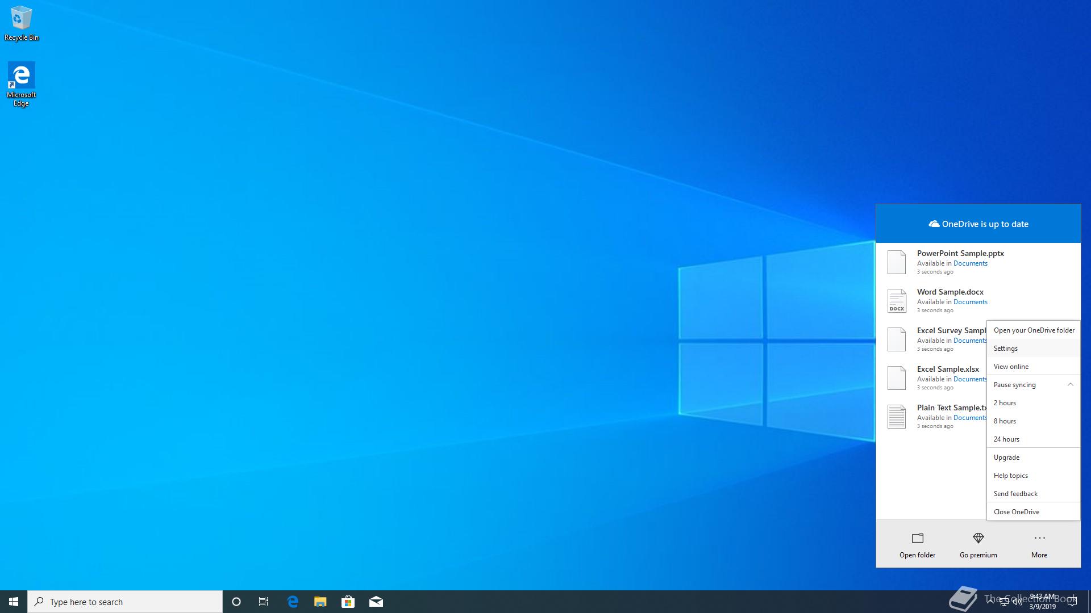Screen dimensions: 1091x613
Task: Click the PowerPoint Sample.pptx file icon
Action: (897, 262)
